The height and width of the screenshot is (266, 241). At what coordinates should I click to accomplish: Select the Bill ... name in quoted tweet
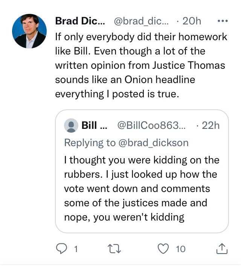click(94, 125)
